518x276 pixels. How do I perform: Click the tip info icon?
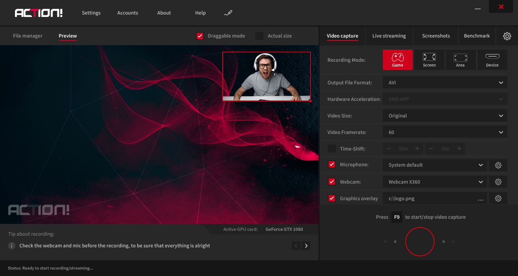(12, 246)
